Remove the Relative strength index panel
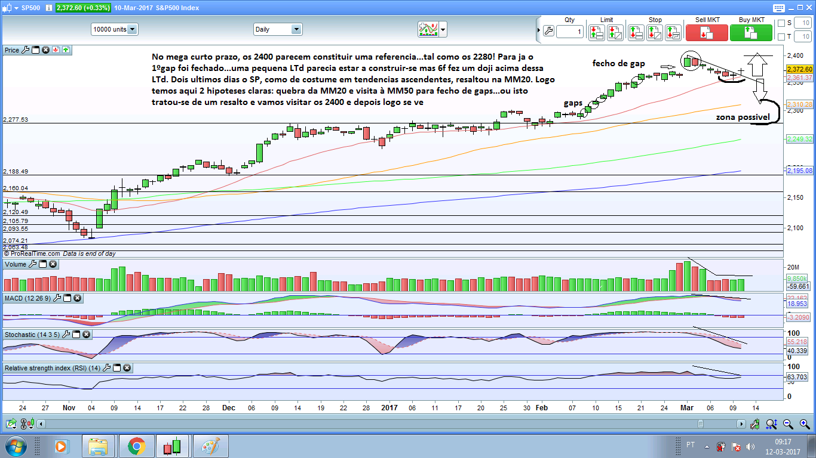 [x=127, y=368]
